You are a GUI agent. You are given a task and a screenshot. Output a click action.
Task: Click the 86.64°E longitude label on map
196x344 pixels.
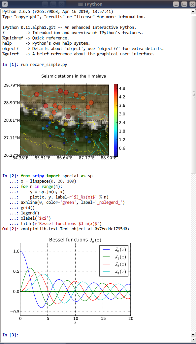(64, 158)
